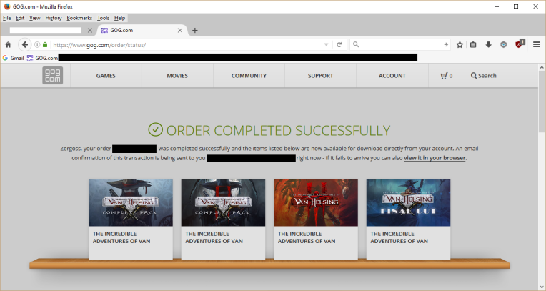Screen dimensions: 546x291
Task: Open the Firefox hamburger menu
Action: point(536,44)
